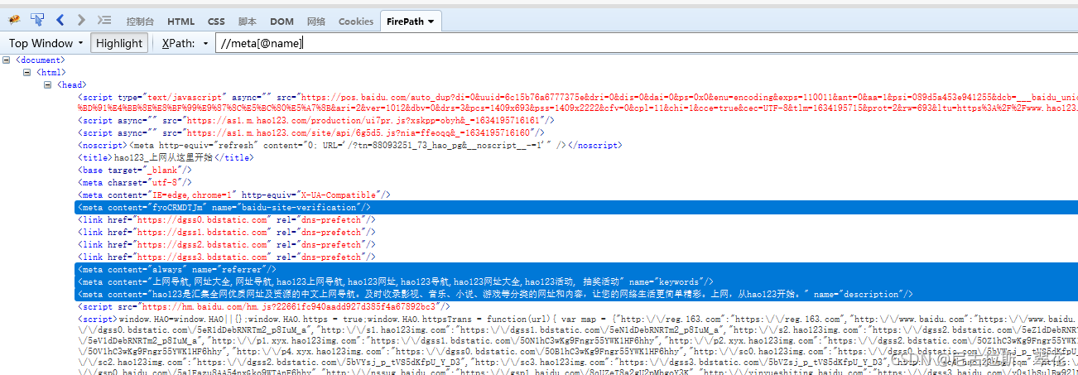This screenshot has width=1078, height=375.
Task: Select the dgss3.bdstatic.com link line
Action: point(226,257)
